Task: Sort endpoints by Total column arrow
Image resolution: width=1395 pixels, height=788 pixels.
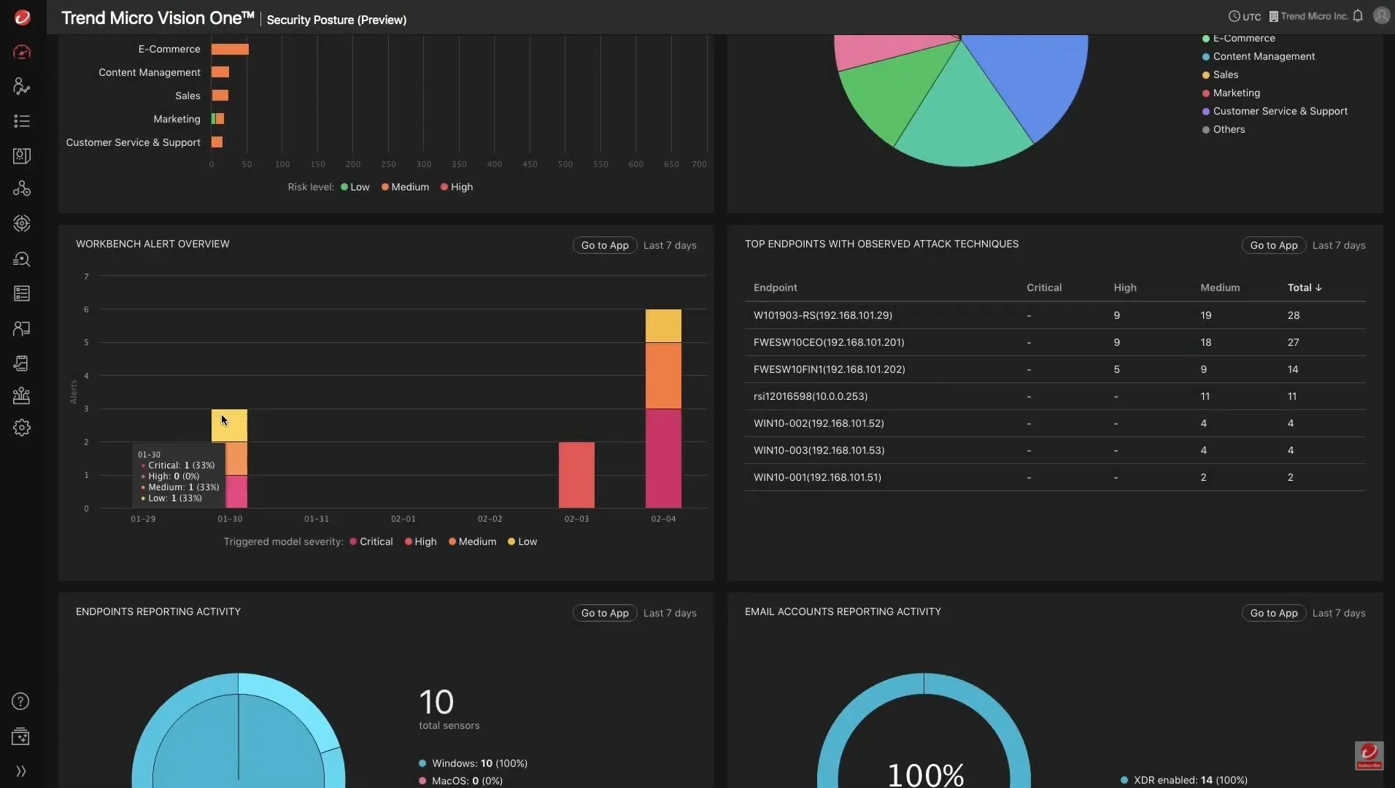Action: point(1318,287)
